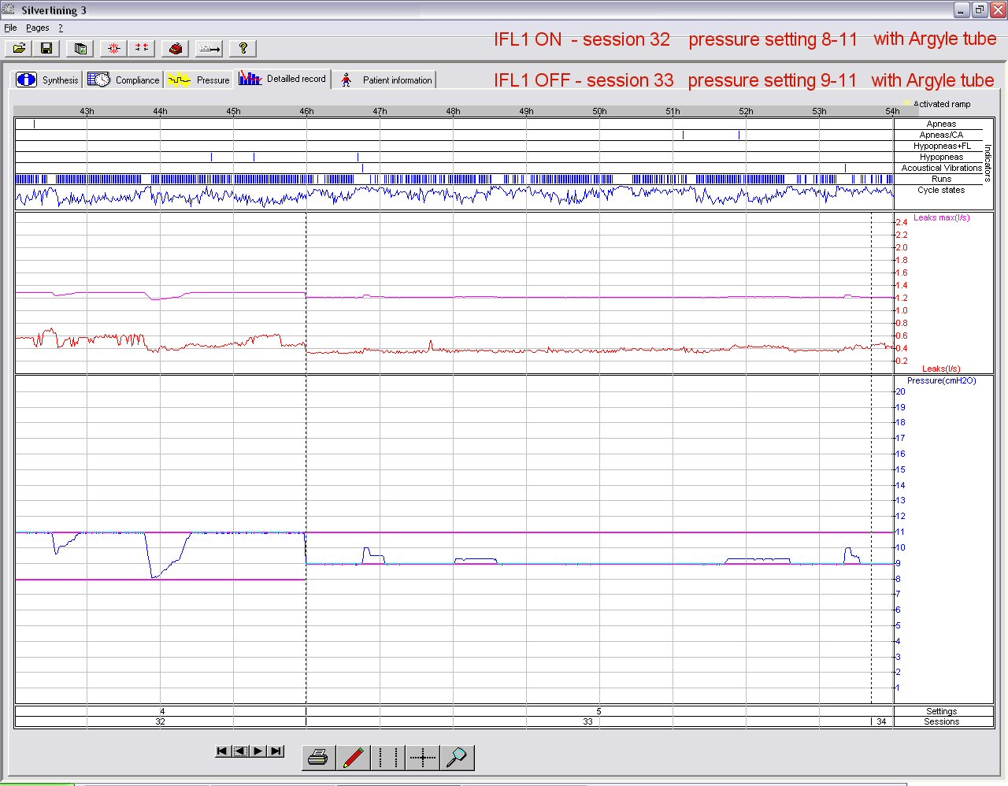Click the floppy disk save icon
The width and height of the screenshot is (1008, 786).
[46, 49]
